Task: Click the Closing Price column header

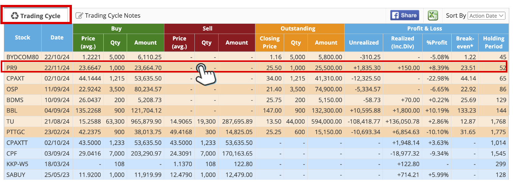Action: click(x=270, y=43)
